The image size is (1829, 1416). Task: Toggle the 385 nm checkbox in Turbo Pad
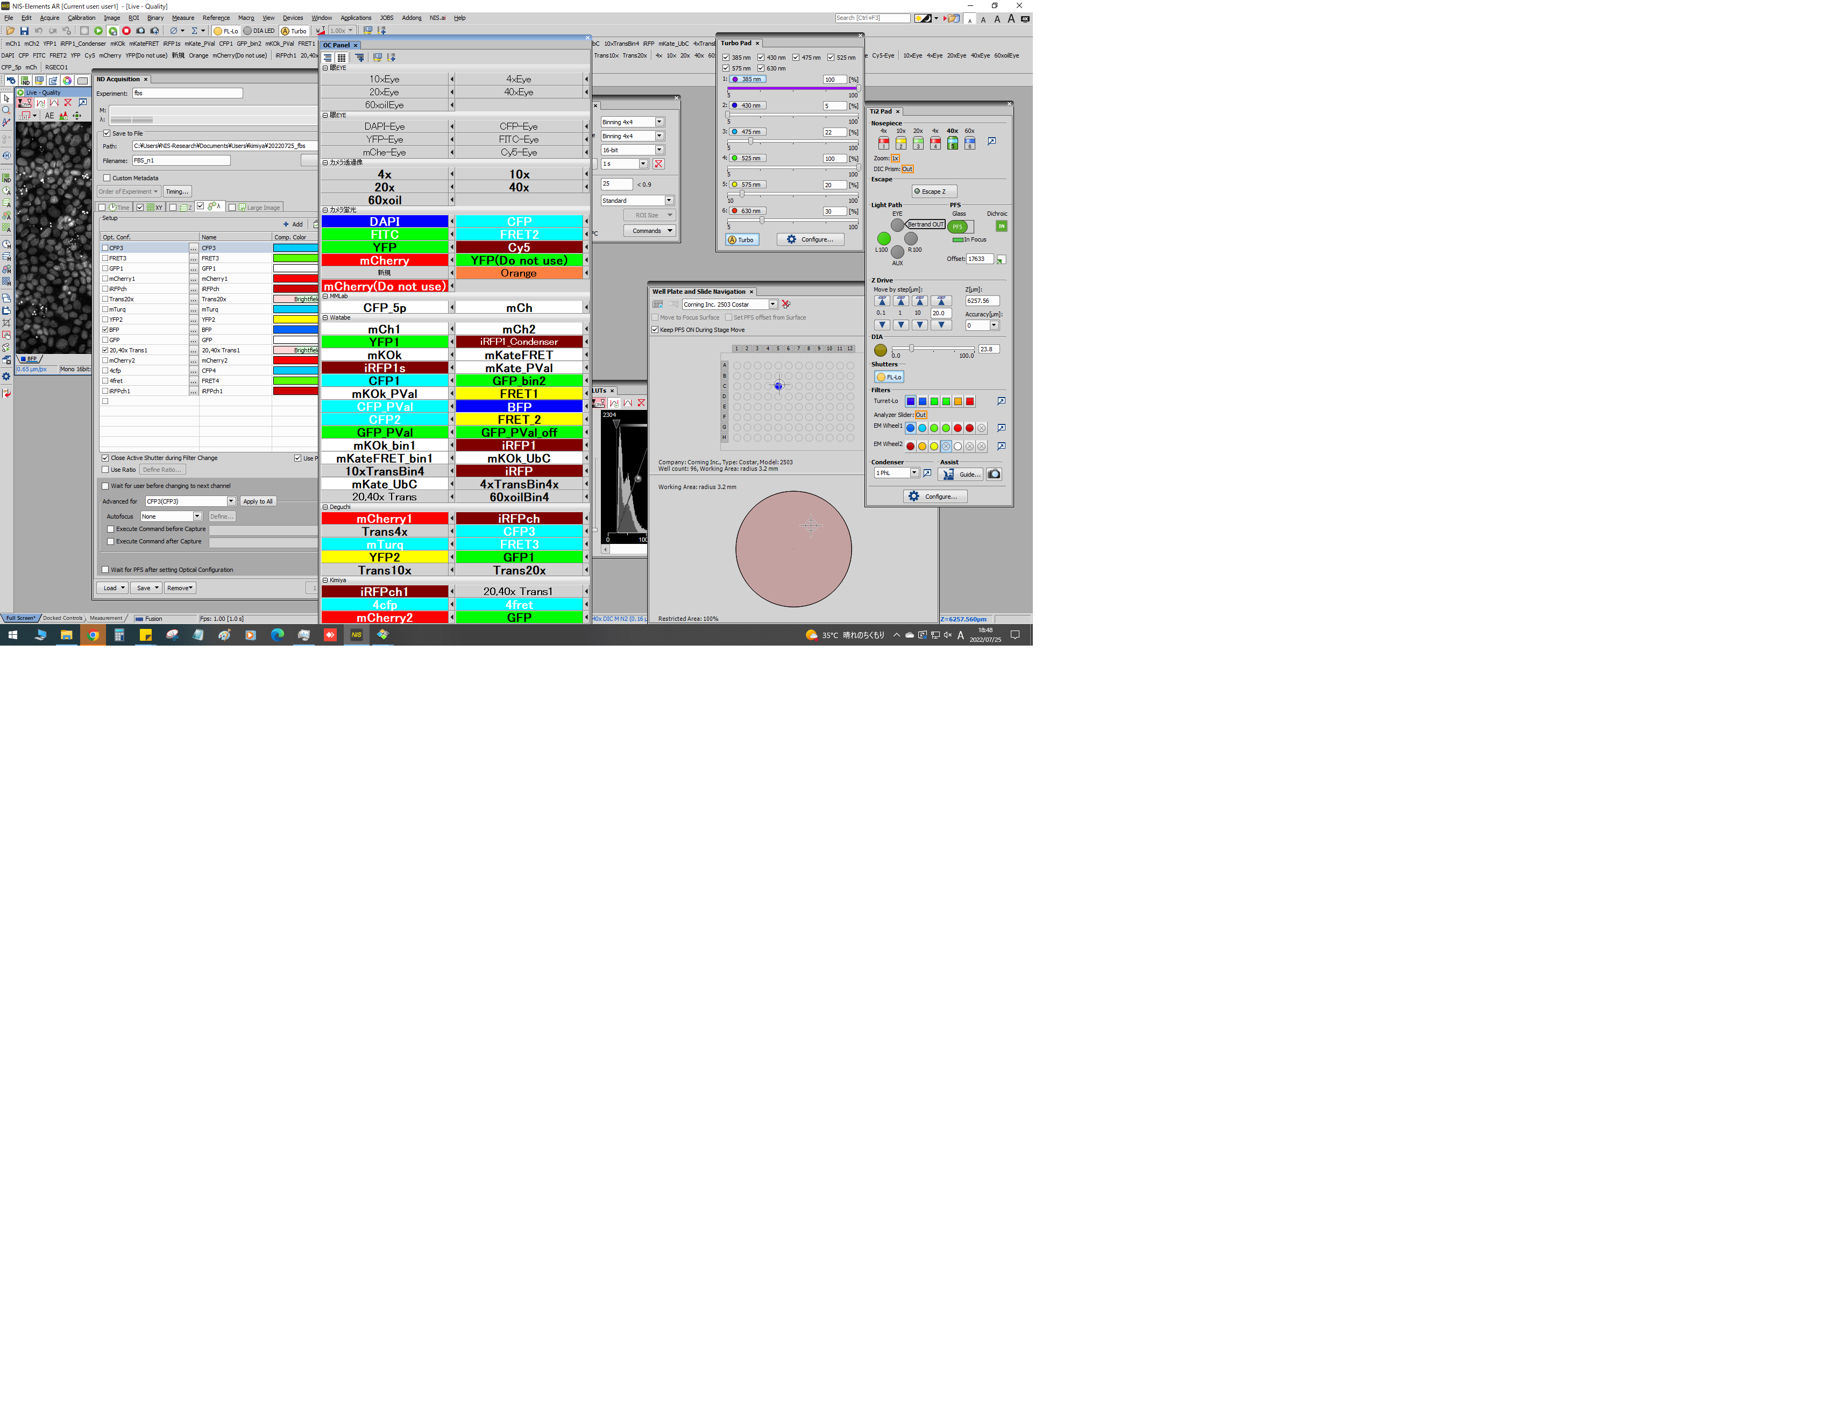(x=726, y=58)
